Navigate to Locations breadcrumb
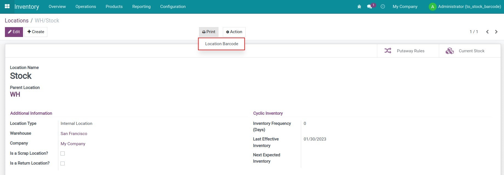 tap(17, 21)
